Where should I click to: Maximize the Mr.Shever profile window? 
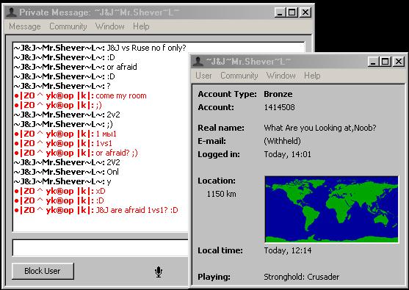(386, 62)
